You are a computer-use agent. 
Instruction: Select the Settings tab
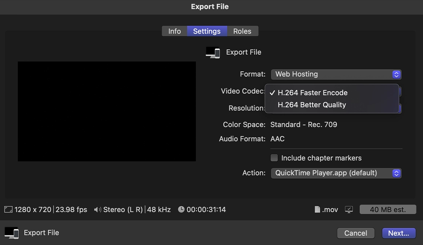[207, 31]
